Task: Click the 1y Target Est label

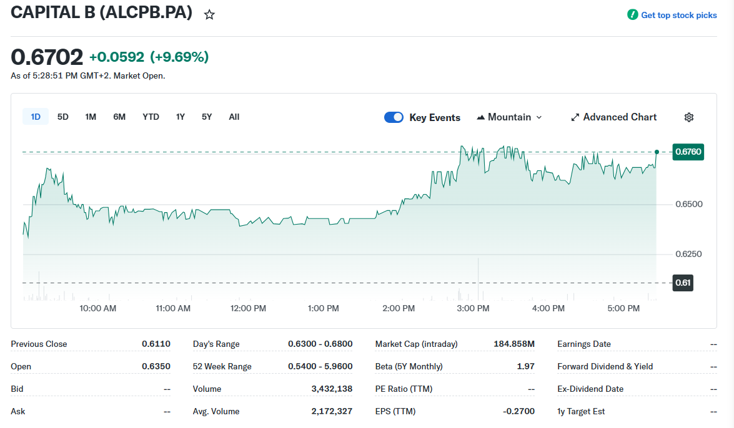Action: 581,411
